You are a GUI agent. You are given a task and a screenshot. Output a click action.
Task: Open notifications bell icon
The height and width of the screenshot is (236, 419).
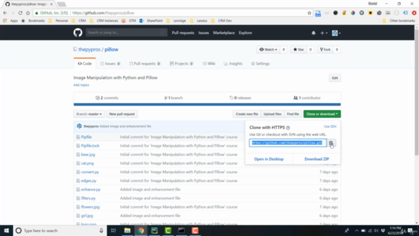(x=314, y=33)
